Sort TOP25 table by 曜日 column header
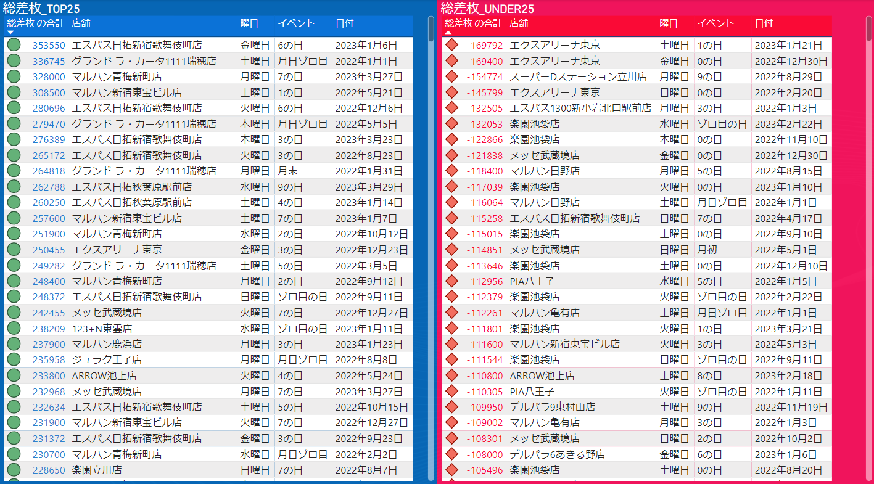874x484 pixels. coord(249,23)
